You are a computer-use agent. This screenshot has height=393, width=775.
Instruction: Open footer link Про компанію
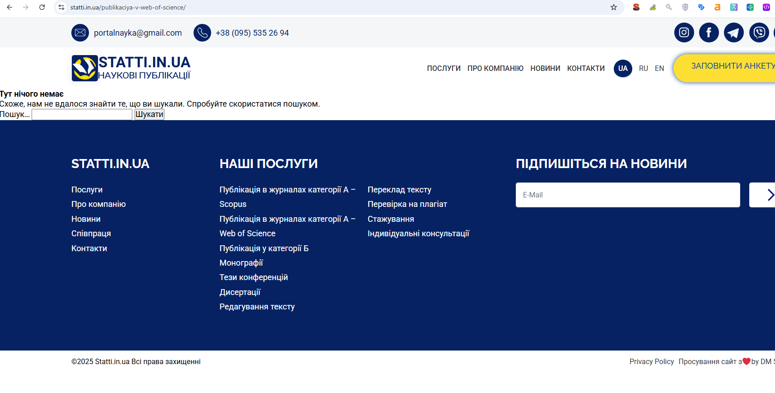point(98,204)
